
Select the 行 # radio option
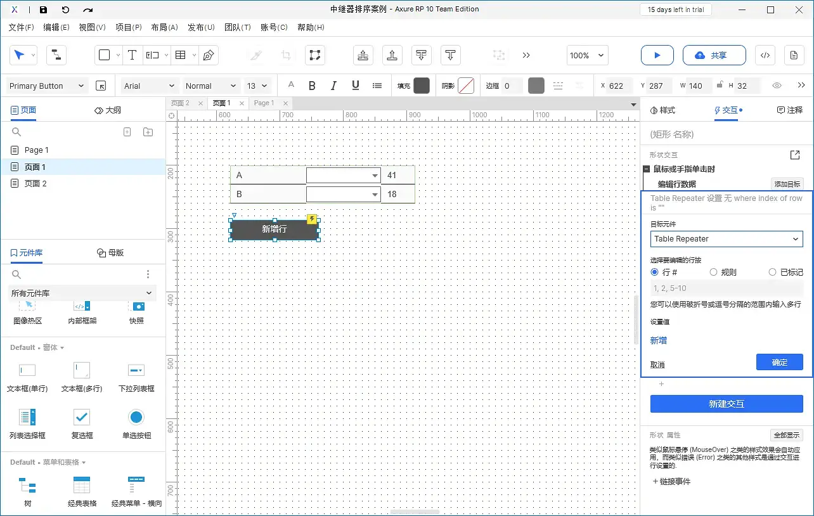coord(655,272)
